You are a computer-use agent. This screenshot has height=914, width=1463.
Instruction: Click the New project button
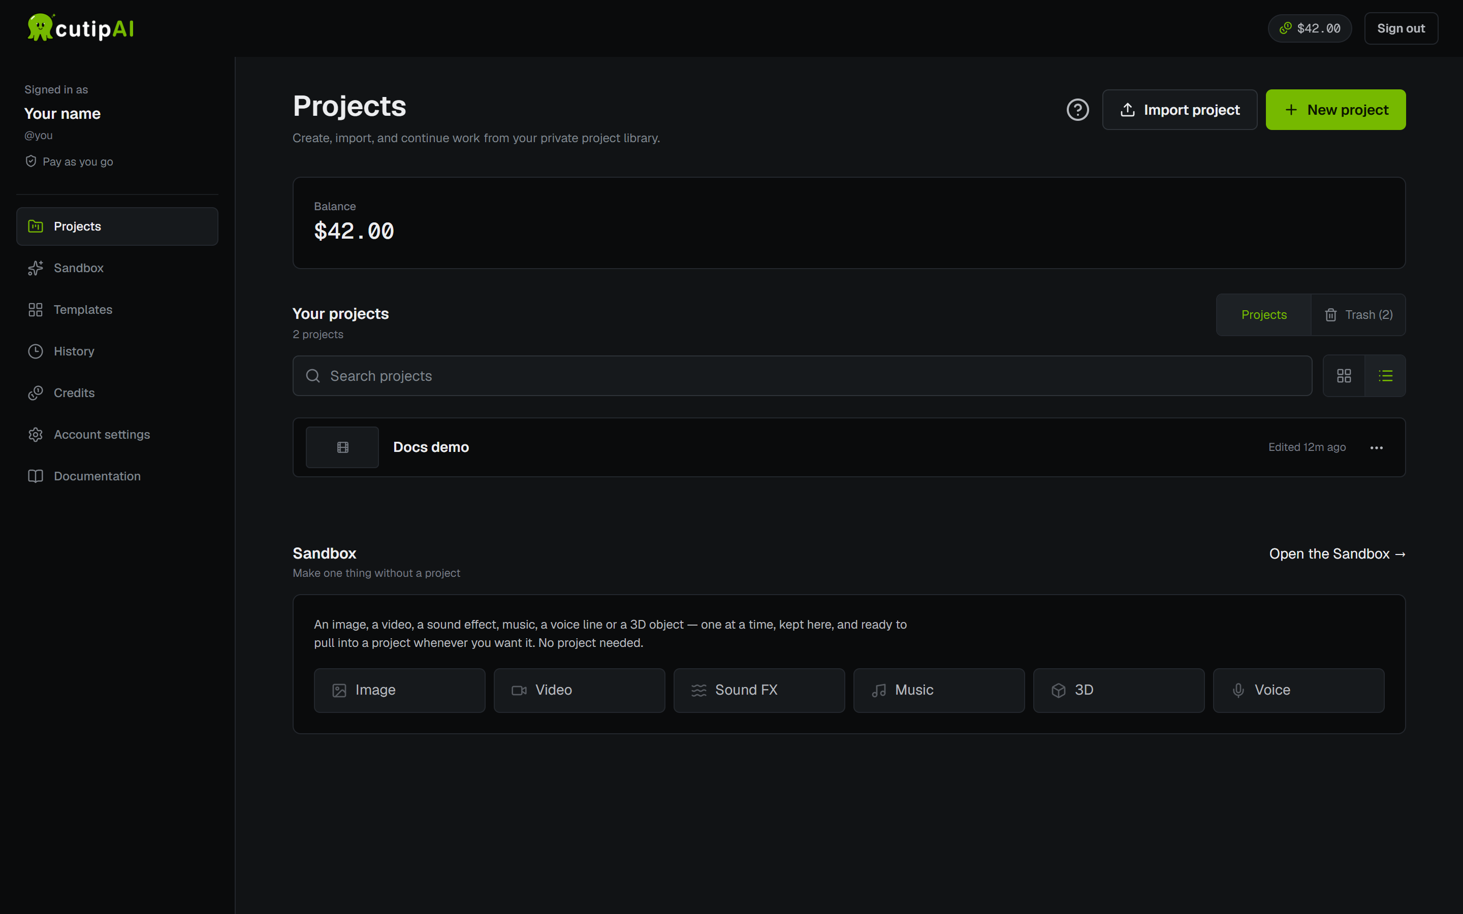point(1335,110)
